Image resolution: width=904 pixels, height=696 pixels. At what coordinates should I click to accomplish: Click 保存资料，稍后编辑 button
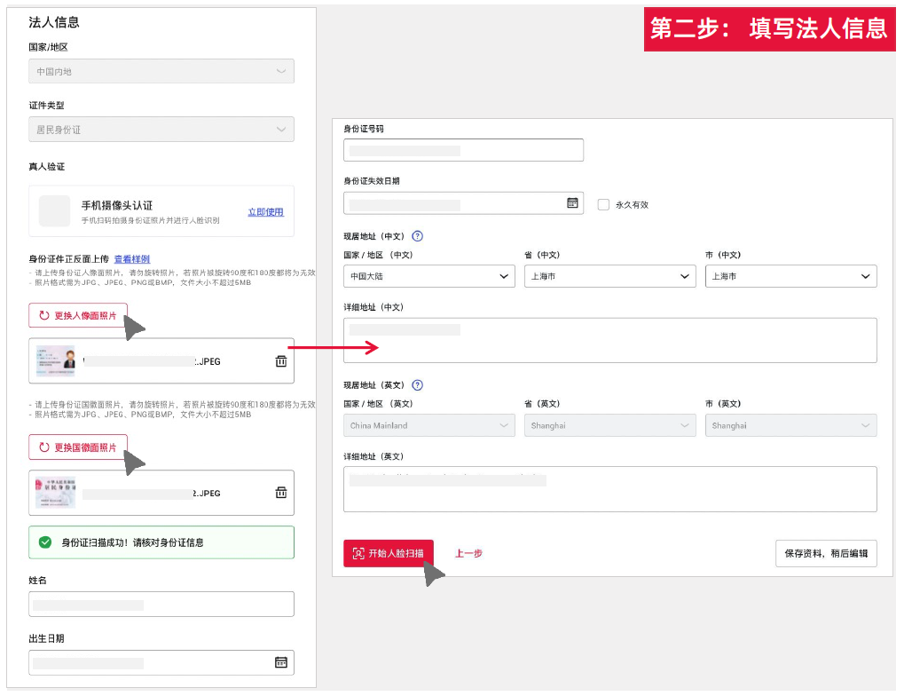[826, 553]
